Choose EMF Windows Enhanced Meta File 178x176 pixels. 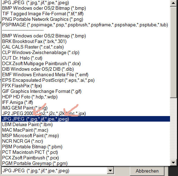[x=86, y=75]
